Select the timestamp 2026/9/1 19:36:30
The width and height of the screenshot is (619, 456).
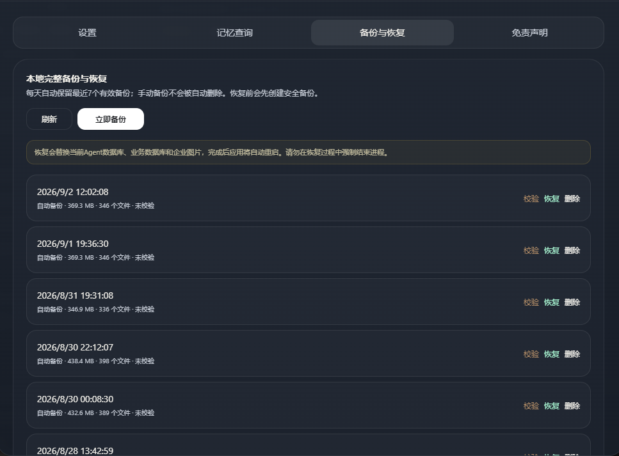pyautogui.click(x=72, y=244)
